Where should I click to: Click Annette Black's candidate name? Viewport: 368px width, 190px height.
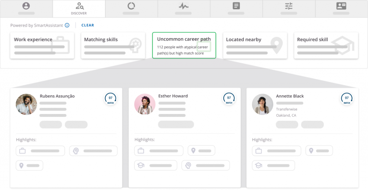(x=290, y=96)
